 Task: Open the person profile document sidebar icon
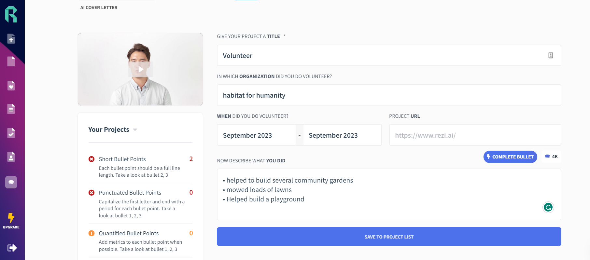pyautogui.click(x=11, y=157)
